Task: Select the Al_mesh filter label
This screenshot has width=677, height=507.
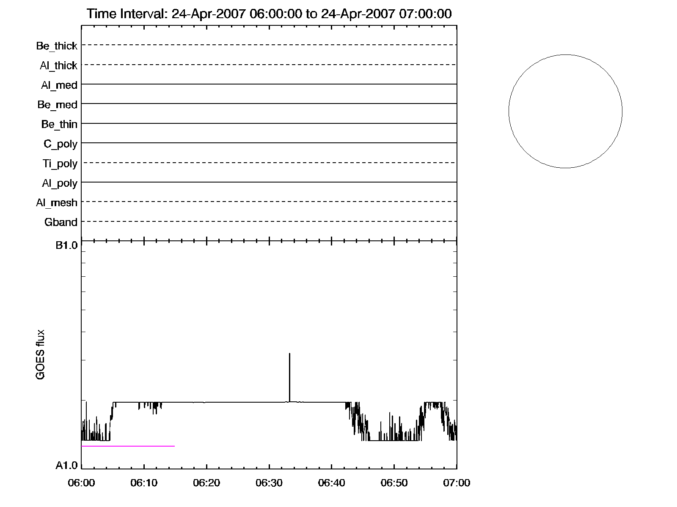Action: pyautogui.click(x=57, y=203)
